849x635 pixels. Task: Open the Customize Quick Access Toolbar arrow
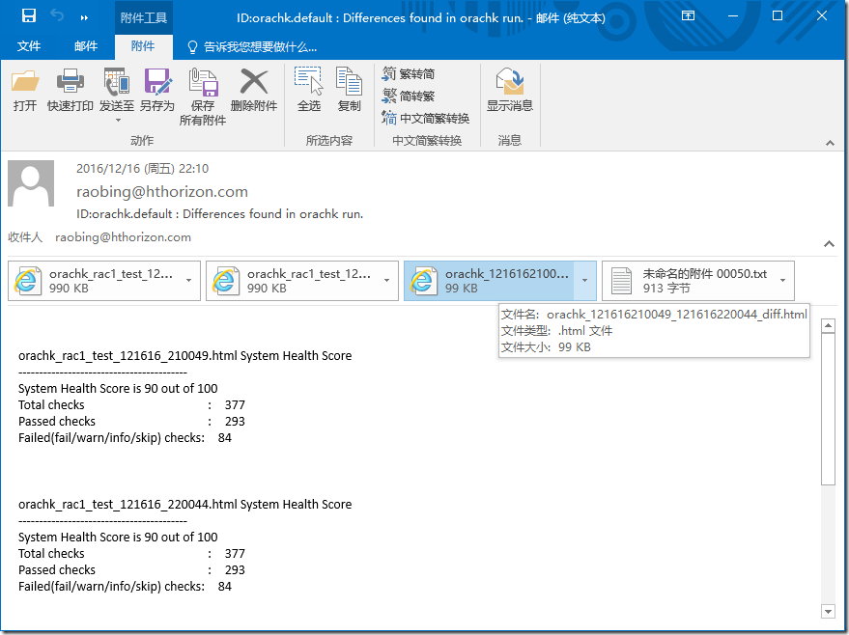[84, 16]
